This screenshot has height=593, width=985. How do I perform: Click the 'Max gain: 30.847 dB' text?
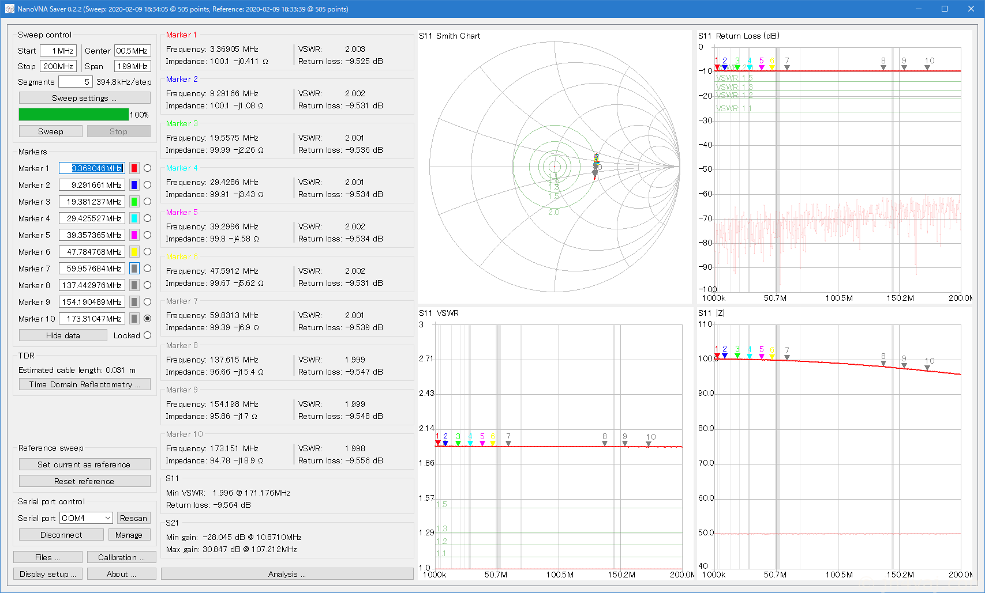[x=231, y=549]
